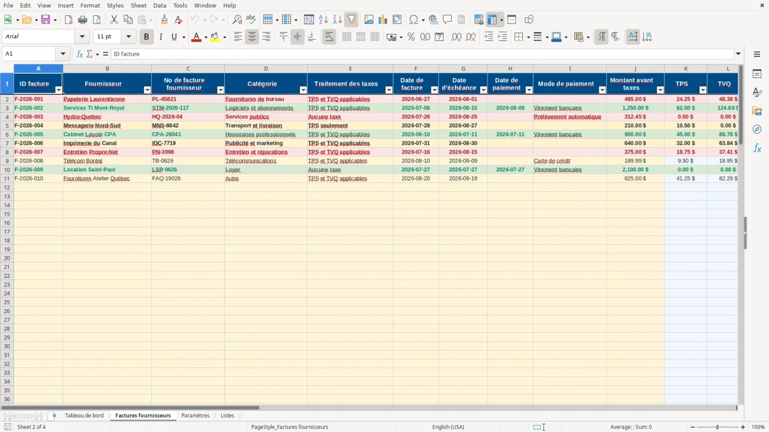Image resolution: width=769 pixels, height=432 pixels.
Task: Open the font name dropdown
Action: coord(82,37)
